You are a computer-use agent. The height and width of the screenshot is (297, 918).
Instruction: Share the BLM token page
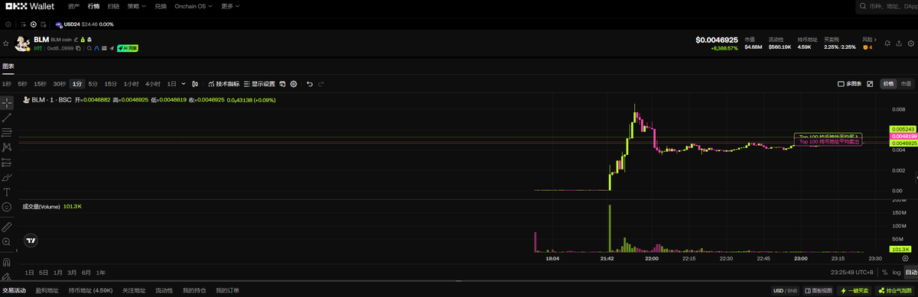pos(899,44)
